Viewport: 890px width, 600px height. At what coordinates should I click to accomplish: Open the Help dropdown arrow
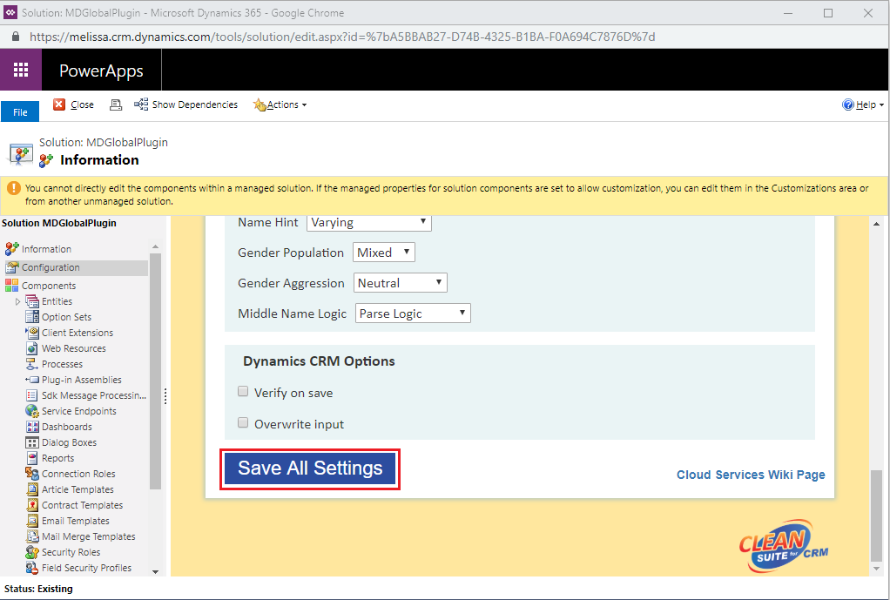[881, 105]
